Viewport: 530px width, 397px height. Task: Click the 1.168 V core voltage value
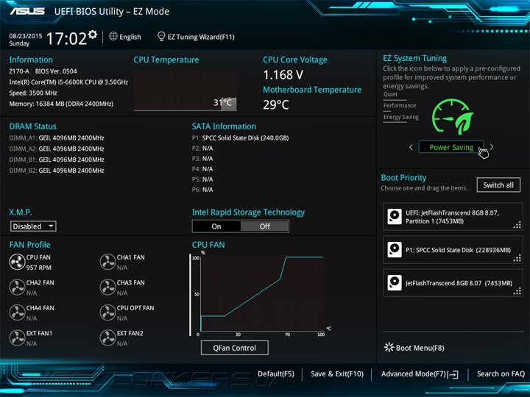(283, 74)
